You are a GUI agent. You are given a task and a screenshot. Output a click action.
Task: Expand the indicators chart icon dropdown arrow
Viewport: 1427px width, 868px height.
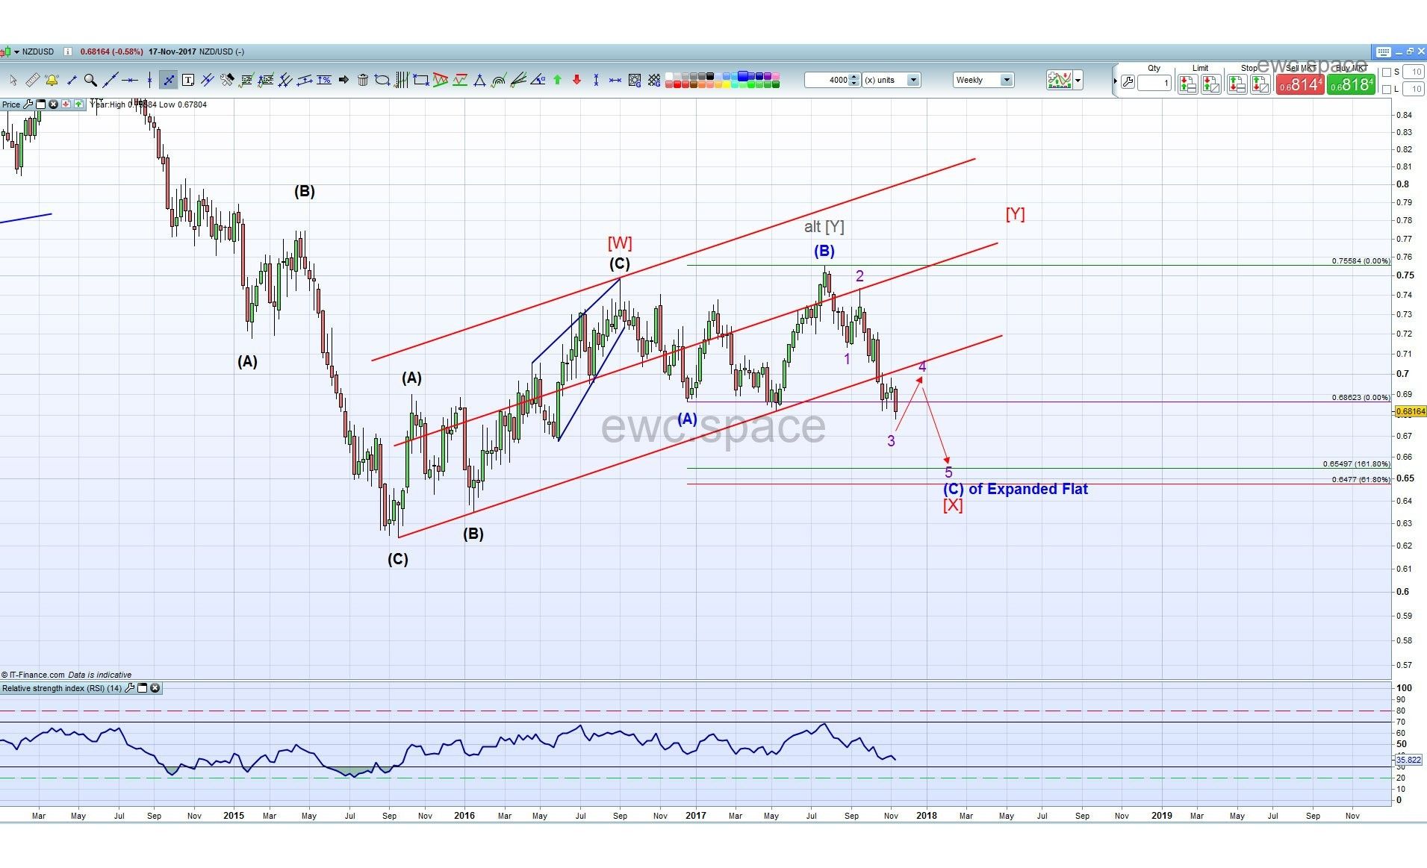click(1078, 81)
